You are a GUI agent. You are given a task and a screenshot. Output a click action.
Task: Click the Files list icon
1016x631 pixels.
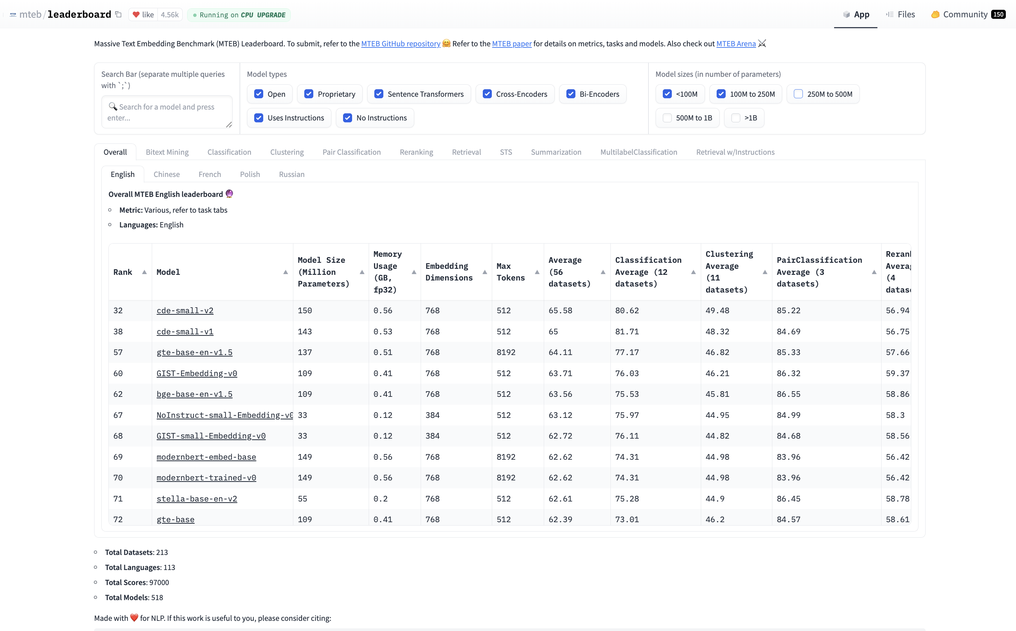pos(889,15)
